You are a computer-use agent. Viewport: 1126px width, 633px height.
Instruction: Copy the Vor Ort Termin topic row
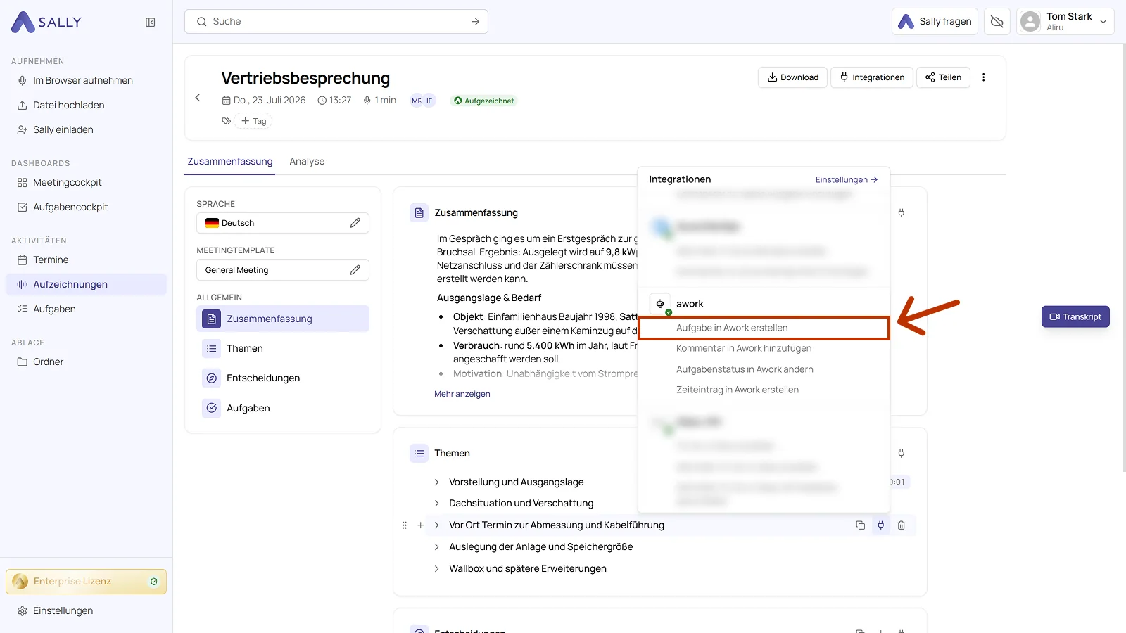(x=860, y=525)
